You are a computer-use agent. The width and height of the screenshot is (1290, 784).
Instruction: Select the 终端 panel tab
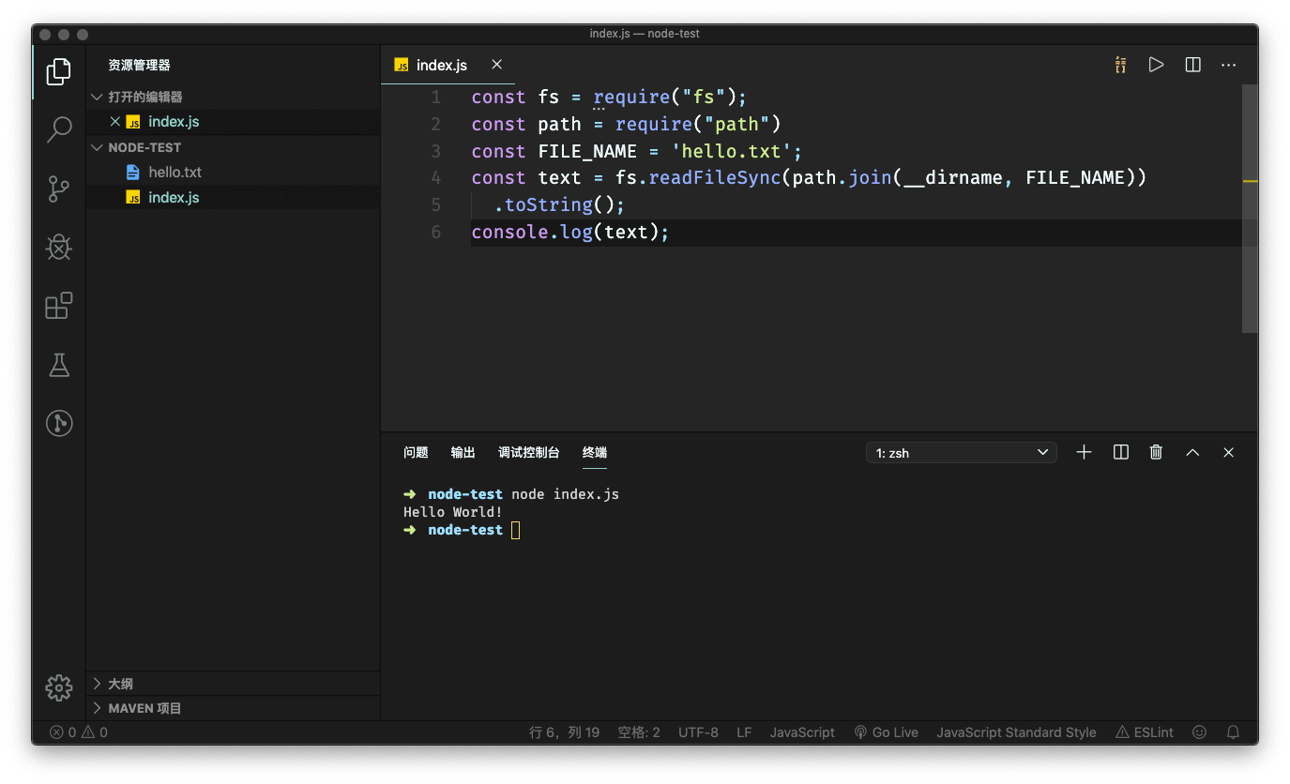click(x=595, y=452)
